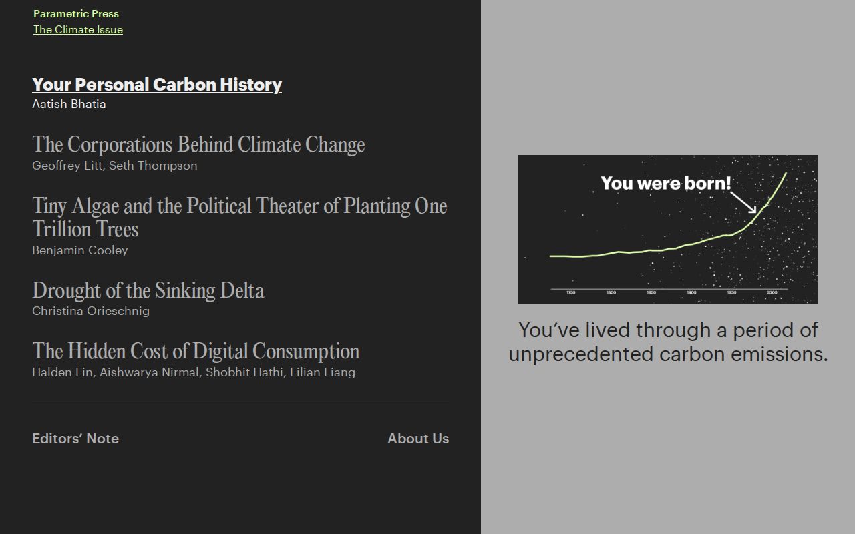855x534 pixels.
Task: Click the unprecedented carbon emissions caption
Action: [668, 342]
